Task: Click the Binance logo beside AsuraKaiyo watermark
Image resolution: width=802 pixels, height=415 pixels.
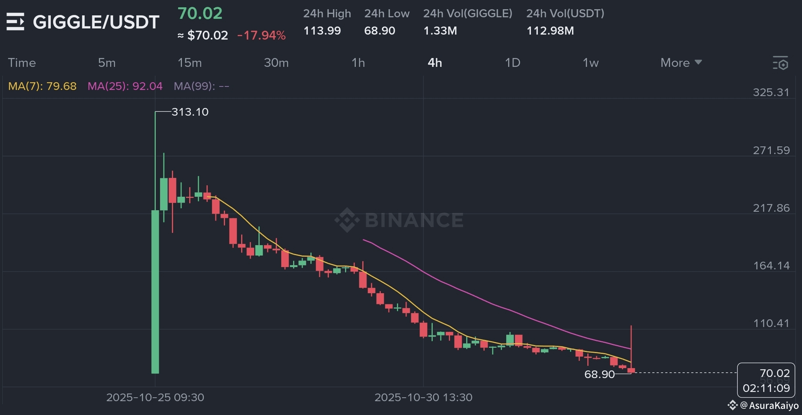Action: (x=732, y=405)
